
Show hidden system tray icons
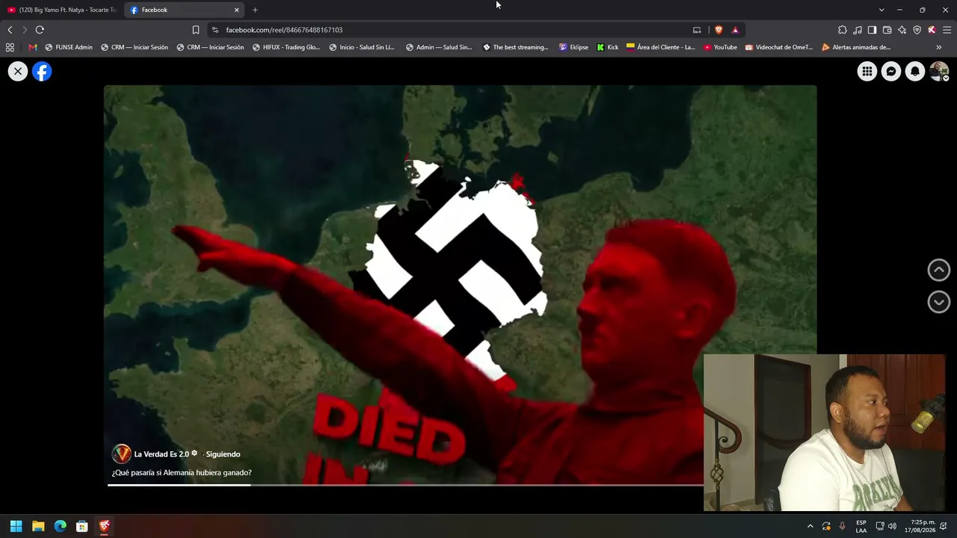point(810,526)
